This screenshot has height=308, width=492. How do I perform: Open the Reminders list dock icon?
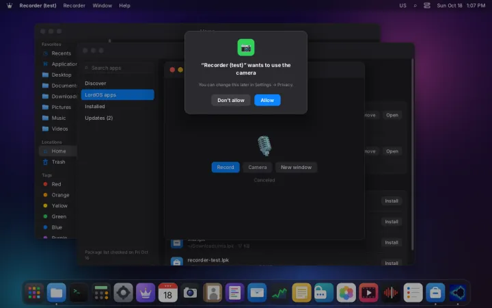coord(413,293)
